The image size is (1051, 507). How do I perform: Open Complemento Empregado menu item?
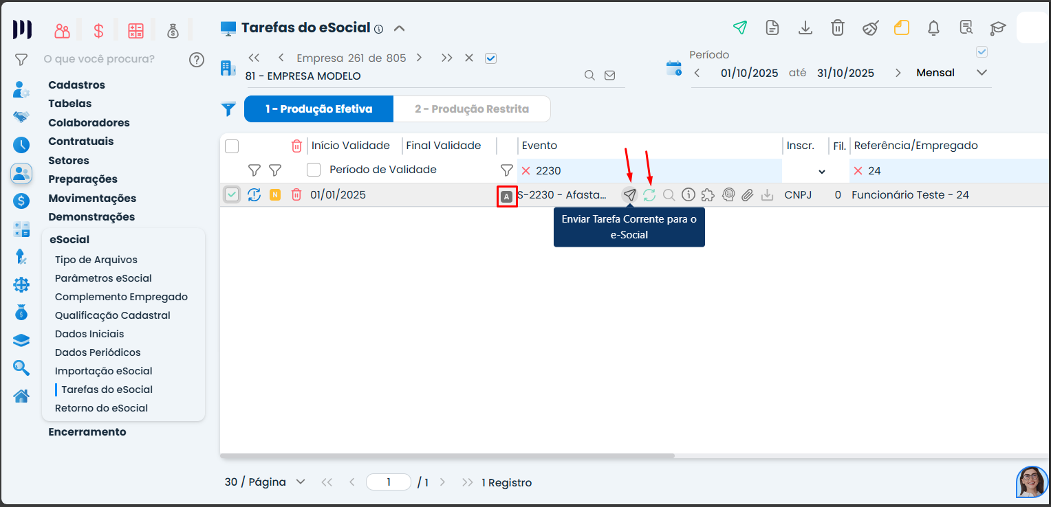pos(121,297)
